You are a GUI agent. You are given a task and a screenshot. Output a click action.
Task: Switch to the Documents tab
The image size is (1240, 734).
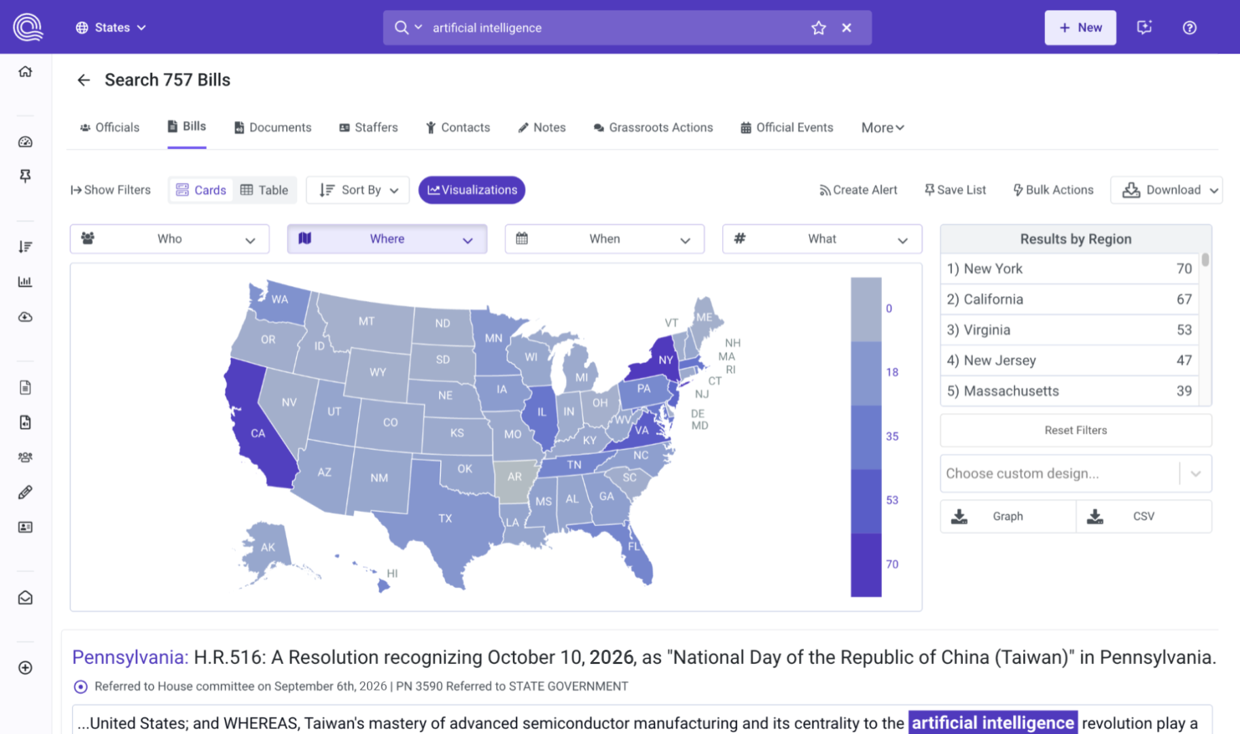[272, 128]
